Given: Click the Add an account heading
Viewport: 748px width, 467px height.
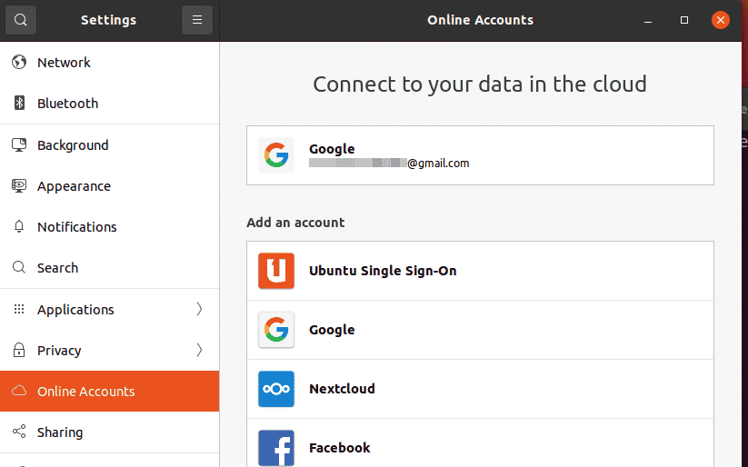Looking at the screenshot, I should (295, 223).
